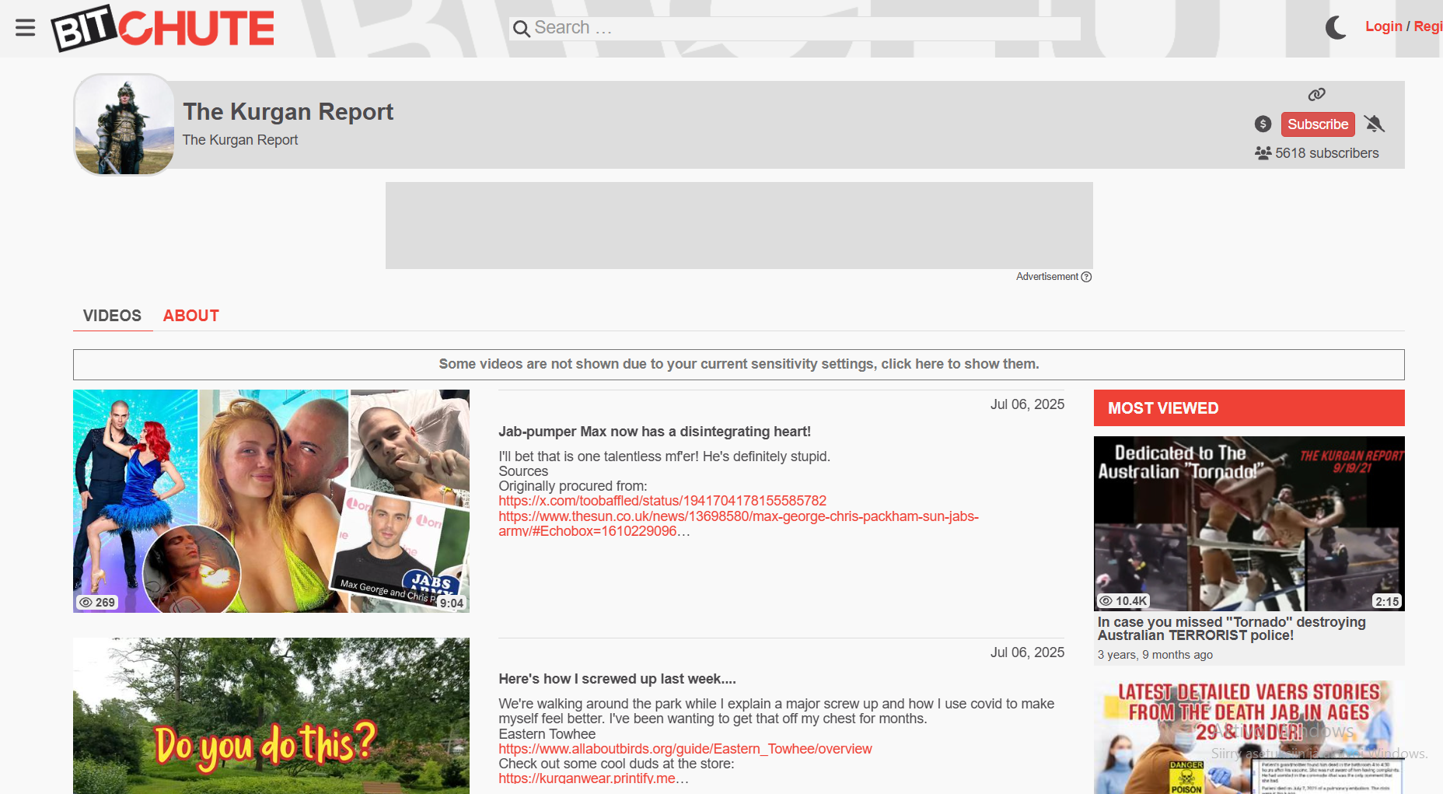1443x794 pixels.
Task: Click '3 years, 9 months ago' text
Action: [x=1155, y=655]
